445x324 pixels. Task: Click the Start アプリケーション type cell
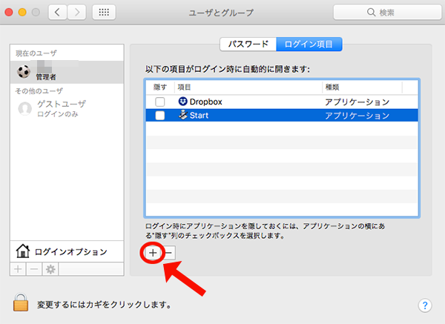pyautogui.click(x=357, y=116)
